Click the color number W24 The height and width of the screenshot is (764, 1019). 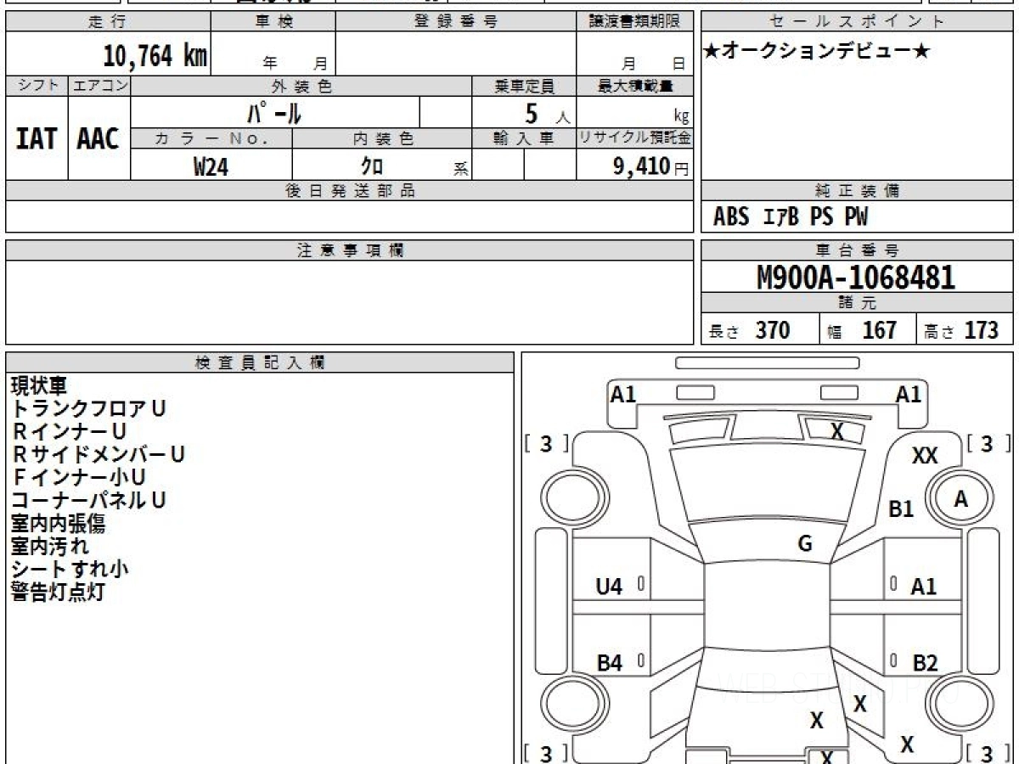tap(211, 167)
